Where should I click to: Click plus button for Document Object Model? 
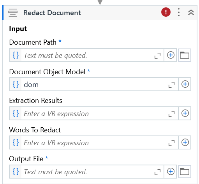pos(185,84)
